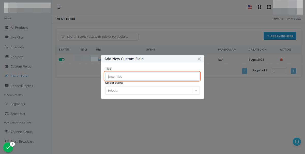Go to previous page arrow
This screenshot has width=305, height=154.
pos(245,71)
